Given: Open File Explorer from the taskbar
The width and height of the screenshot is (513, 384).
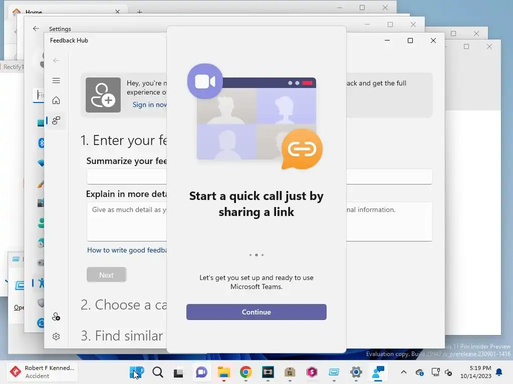Looking at the screenshot, I should [224, 372].
